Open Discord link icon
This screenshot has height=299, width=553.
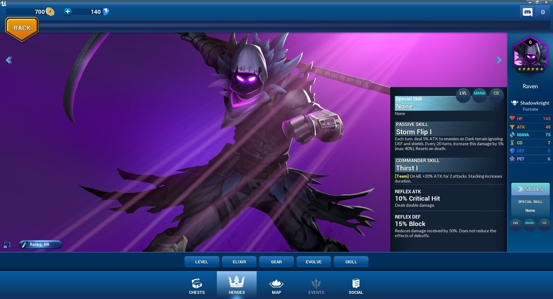click(527, 12)
